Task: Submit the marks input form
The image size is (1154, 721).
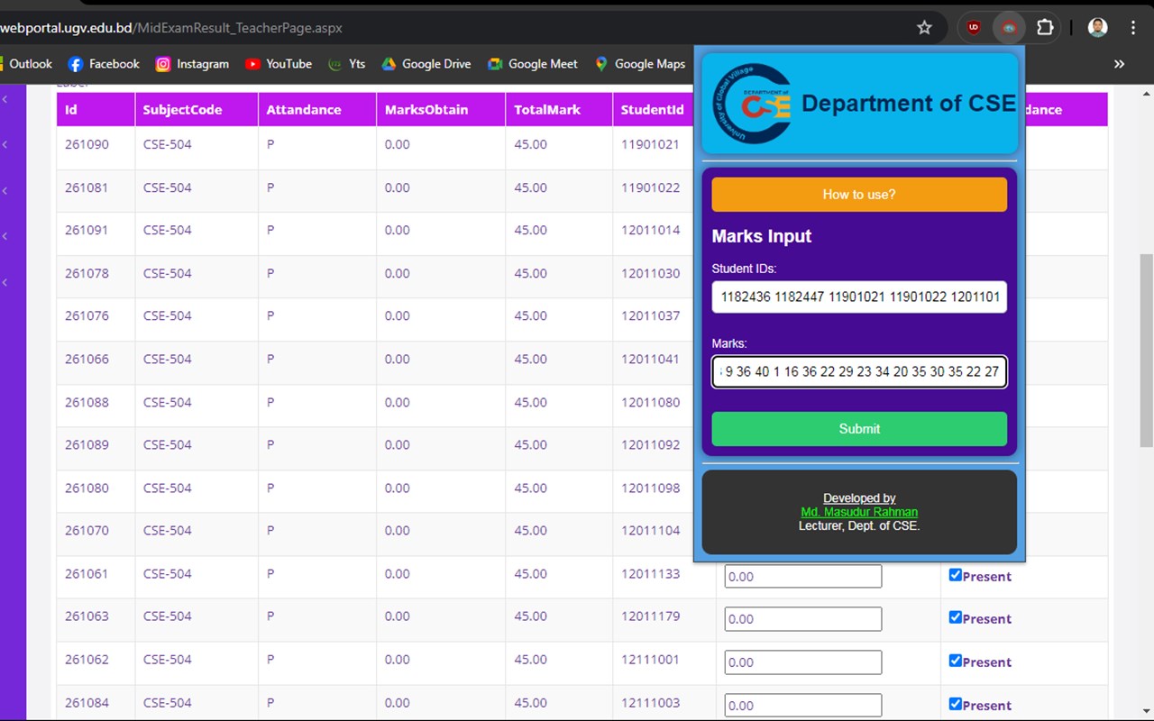Action: tap(859, 429)
